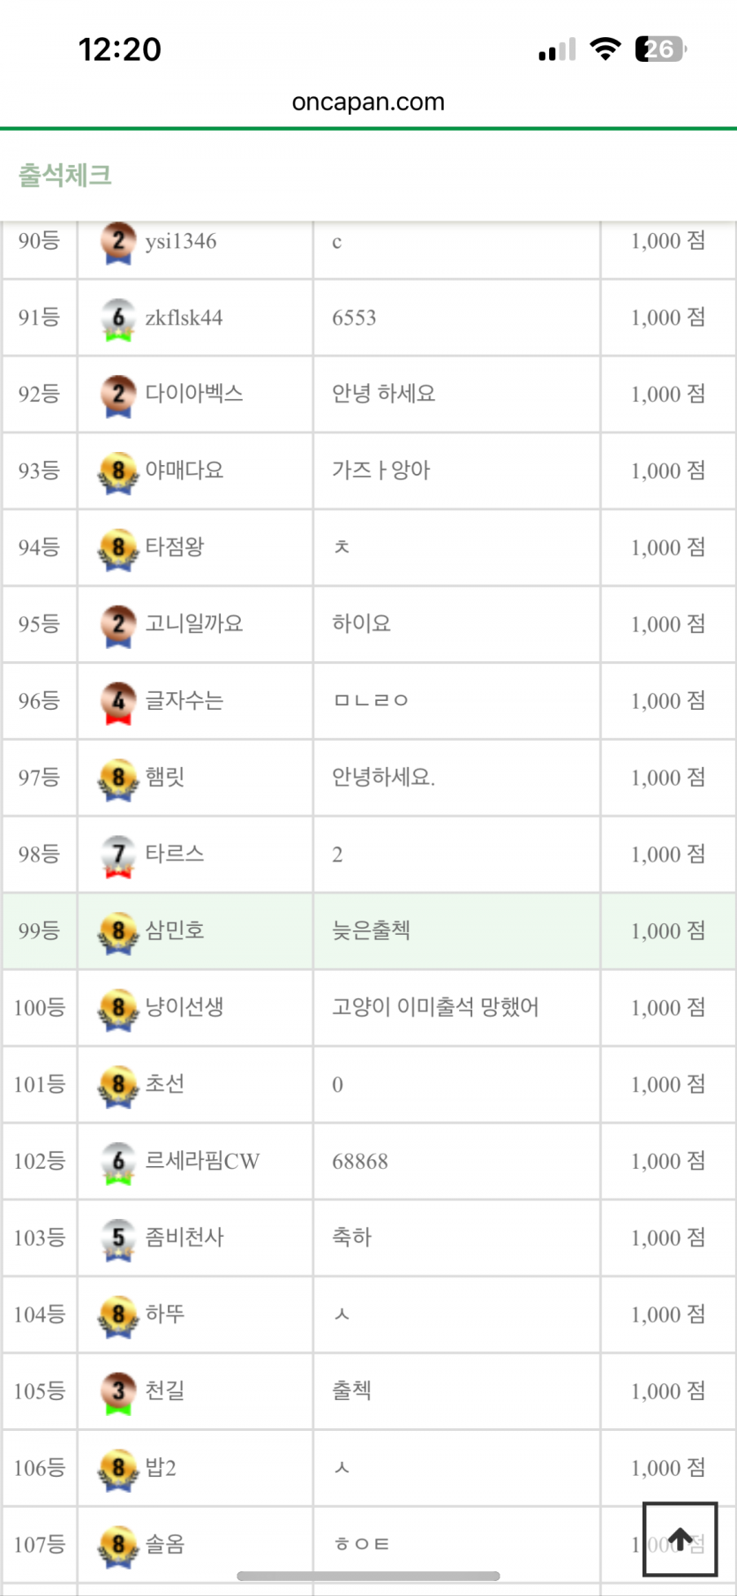Click level 2 badge beside ysi1346
737x1596 pixels.
coord(118,242)
